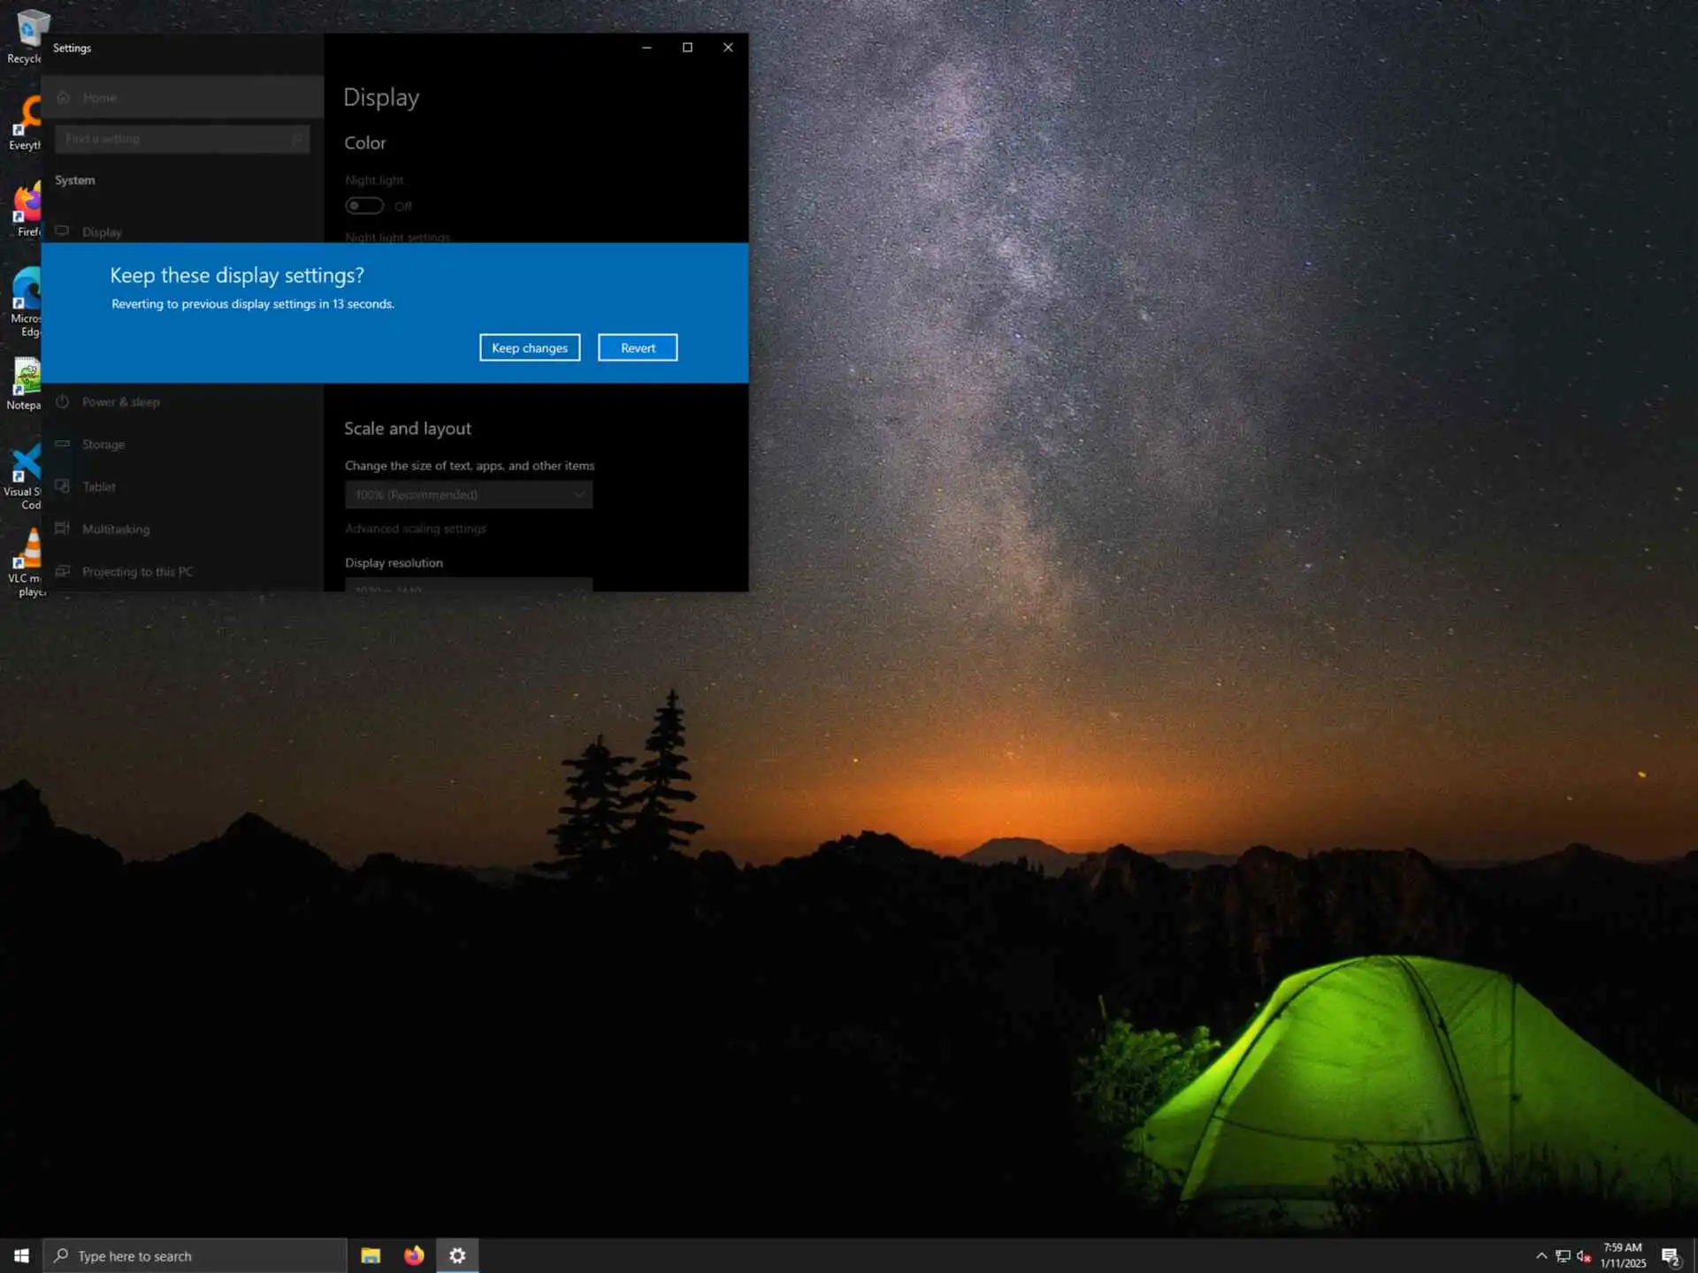Expand the Display resolution dropdown
1698x1273 pixels.
468,585
